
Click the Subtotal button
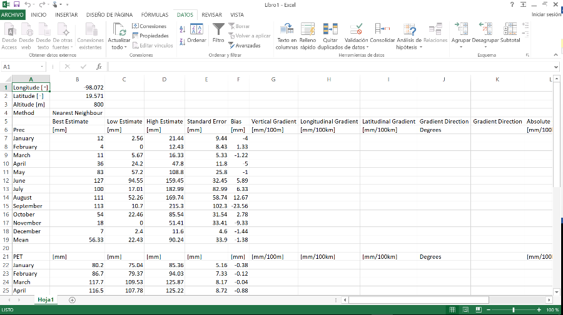(510, 33)
